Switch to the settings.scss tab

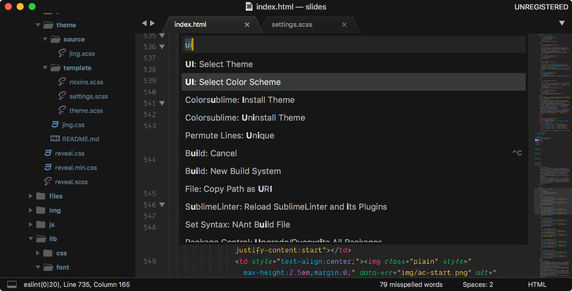point(292,25)
